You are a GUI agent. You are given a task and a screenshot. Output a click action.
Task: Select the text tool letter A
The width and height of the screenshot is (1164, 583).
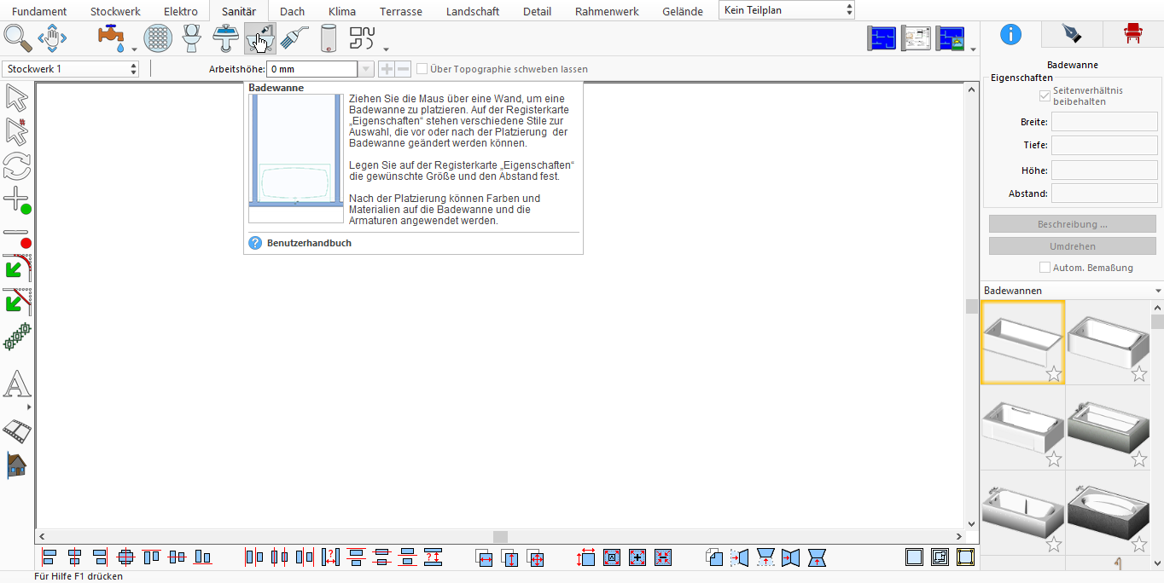point(17,384)
